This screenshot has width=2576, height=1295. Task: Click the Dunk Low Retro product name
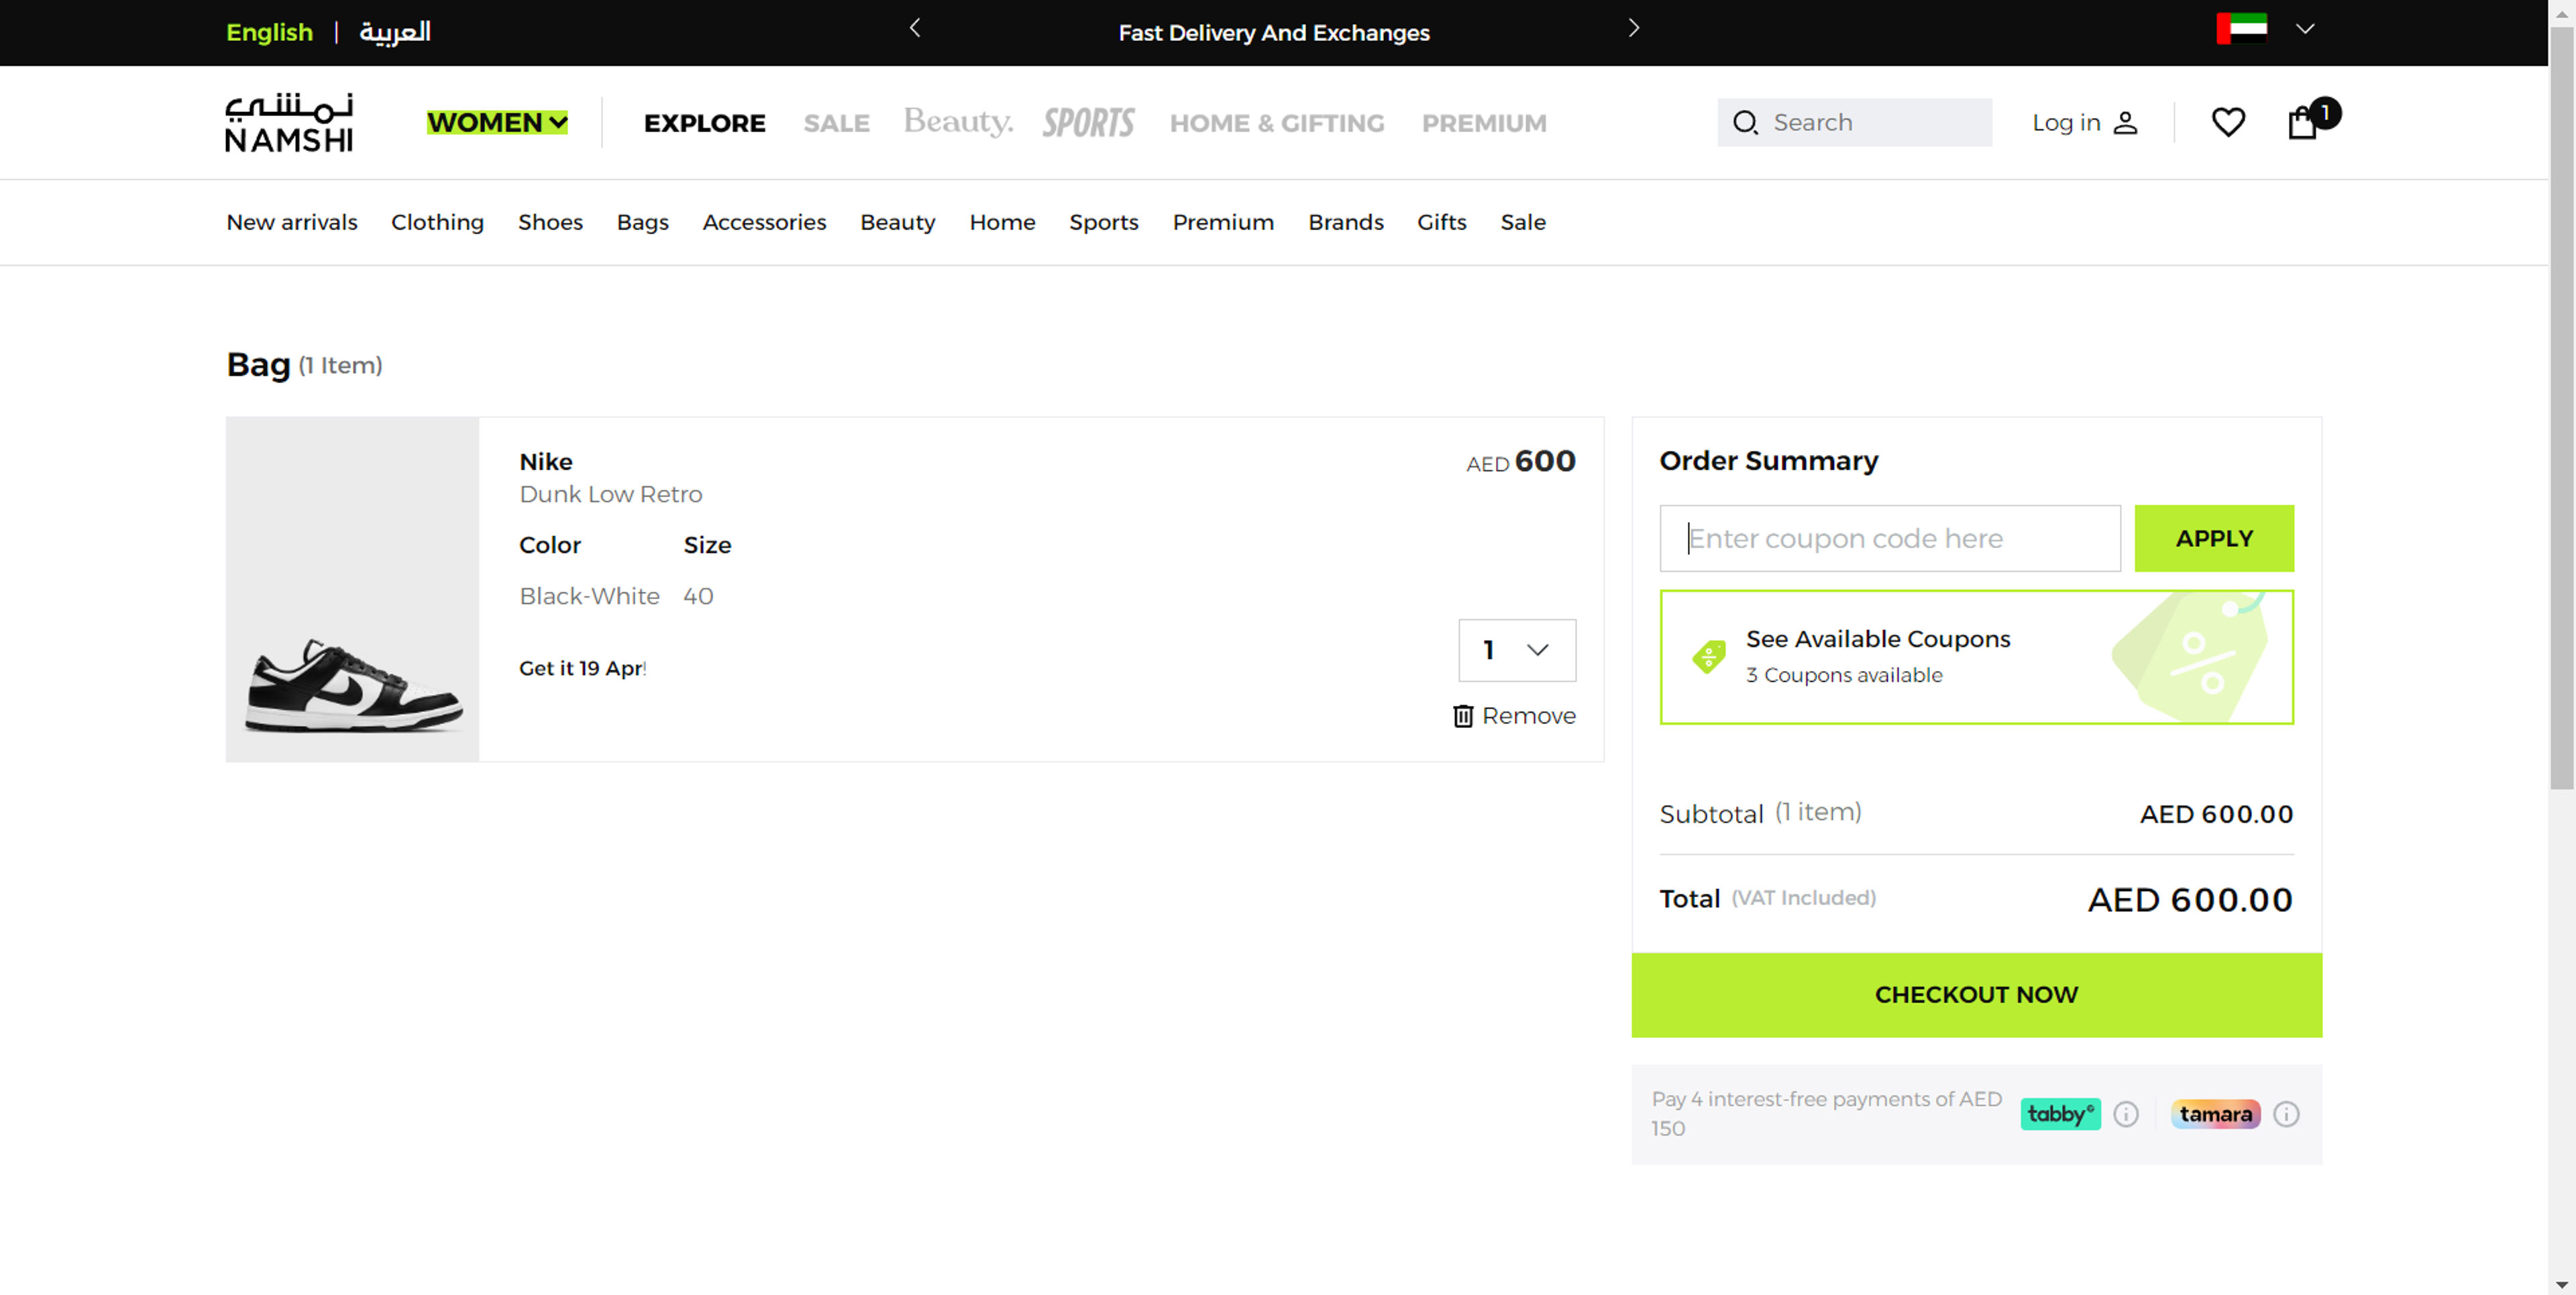610,494
